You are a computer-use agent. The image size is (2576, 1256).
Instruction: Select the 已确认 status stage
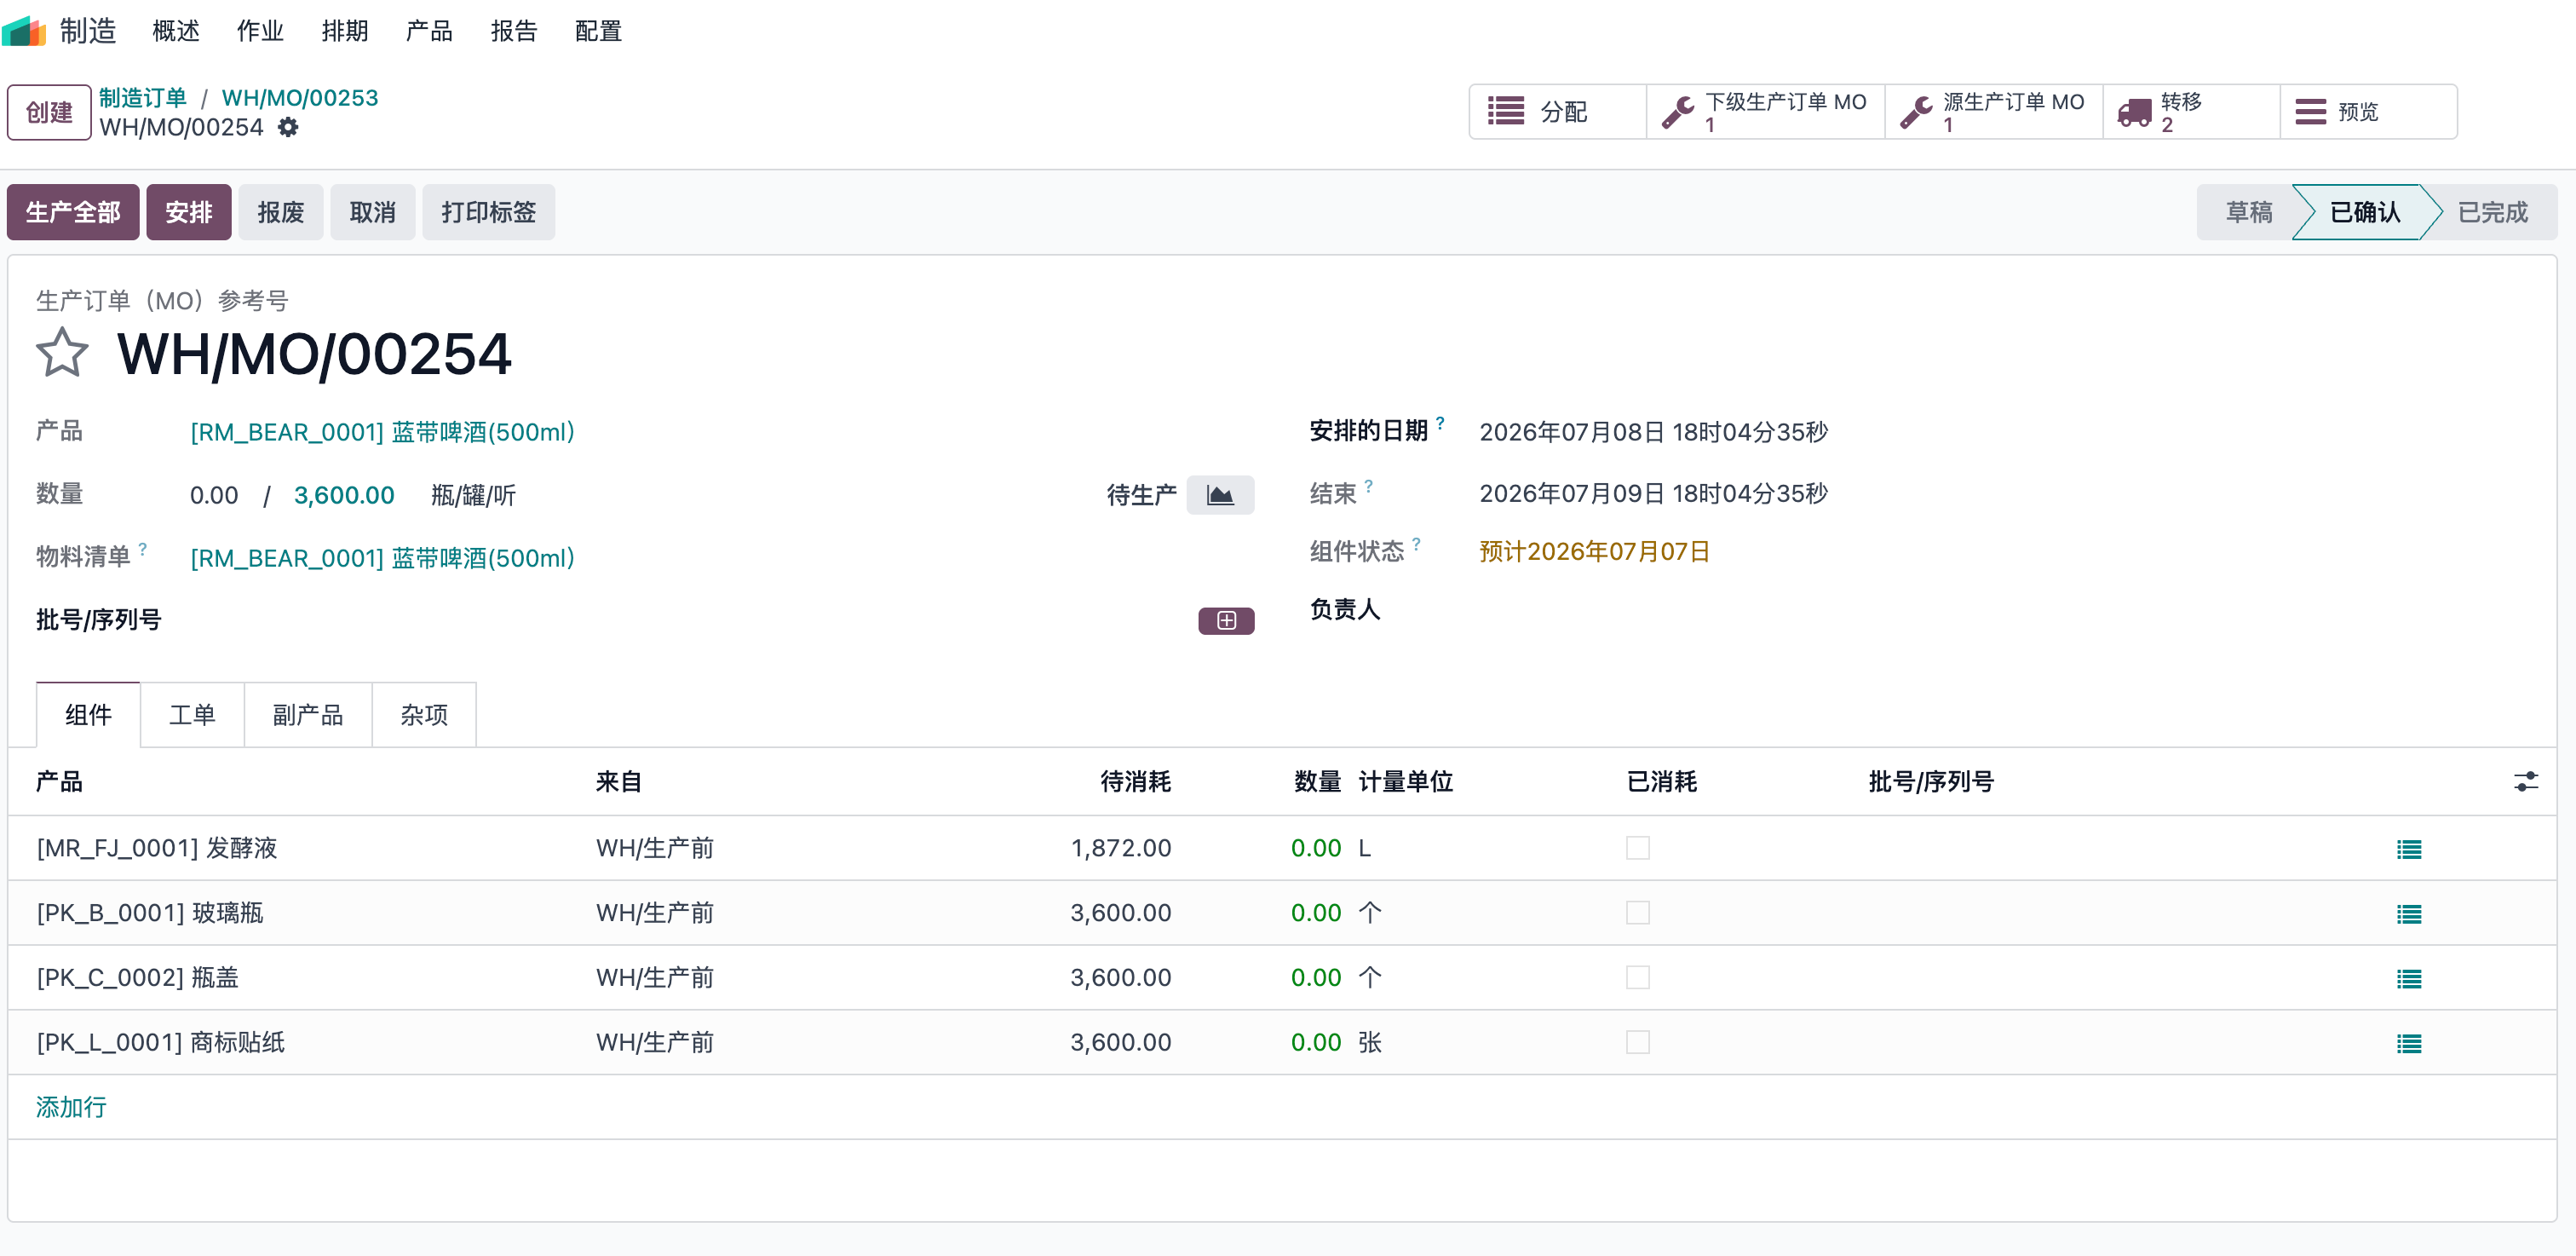pos(2364,212)
